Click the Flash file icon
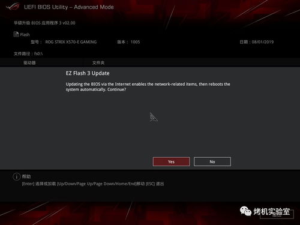Image resolution: width=300 pixels, height=225 pixels. click(16, 34)
